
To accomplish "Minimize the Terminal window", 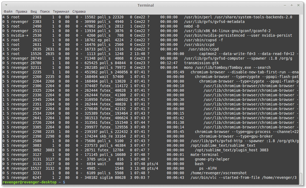I will pyautogui.click(x=285, y=5).
